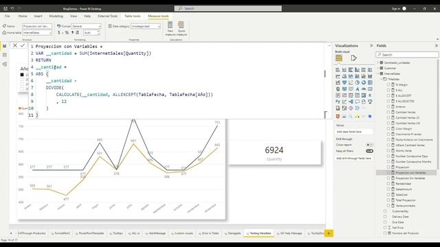Open the File menu
440x247 pixels.
click(8, 16)
